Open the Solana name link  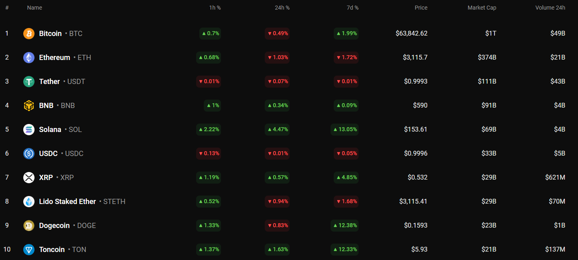click(50, 130)
